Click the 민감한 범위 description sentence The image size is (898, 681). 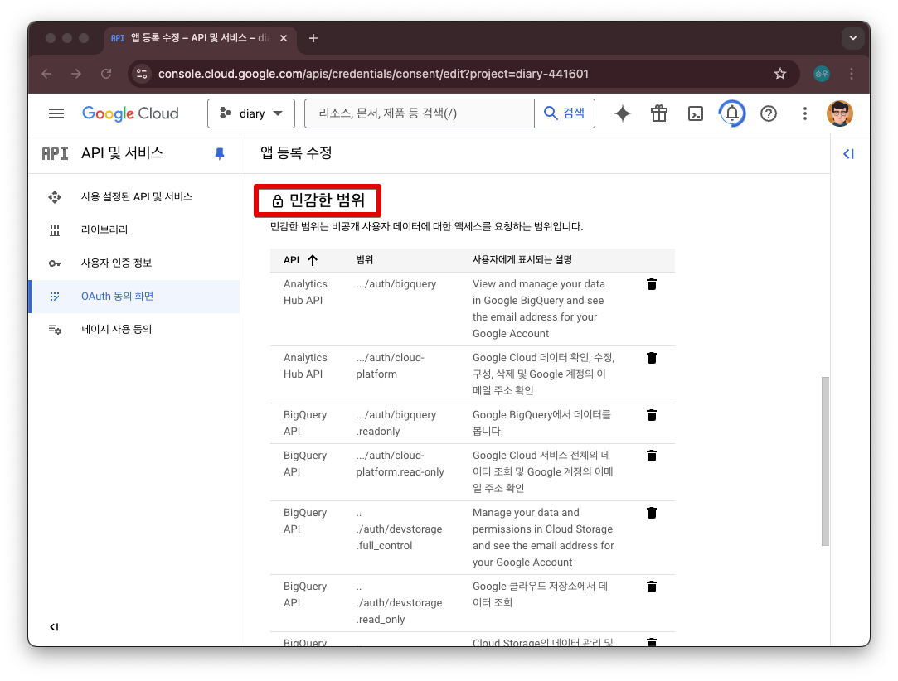pos(427,227)
